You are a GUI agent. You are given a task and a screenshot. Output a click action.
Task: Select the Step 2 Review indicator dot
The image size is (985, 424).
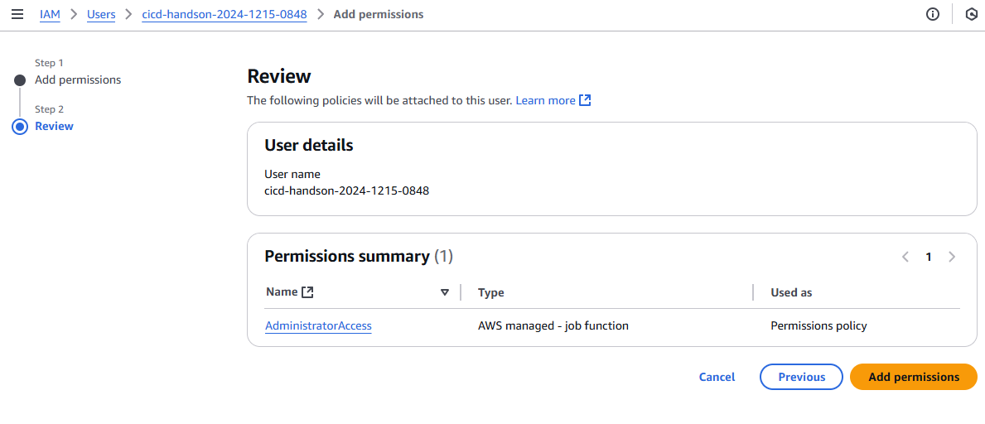pos(20,127)
